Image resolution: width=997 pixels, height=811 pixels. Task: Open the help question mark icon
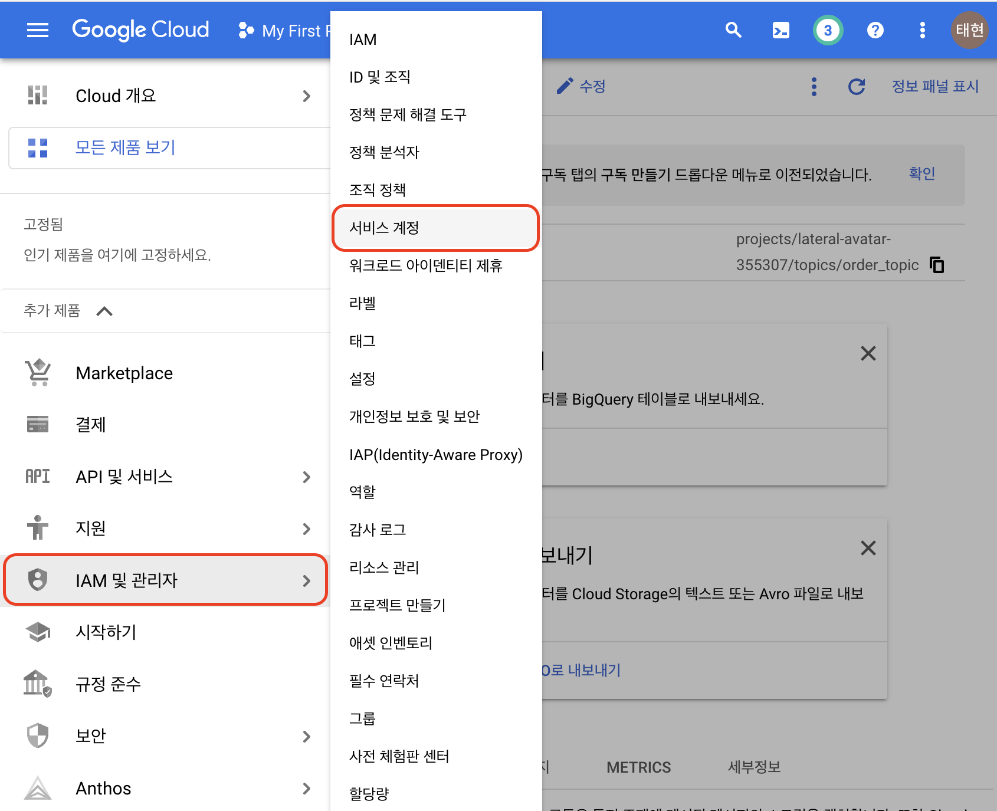tap(875, 30)
